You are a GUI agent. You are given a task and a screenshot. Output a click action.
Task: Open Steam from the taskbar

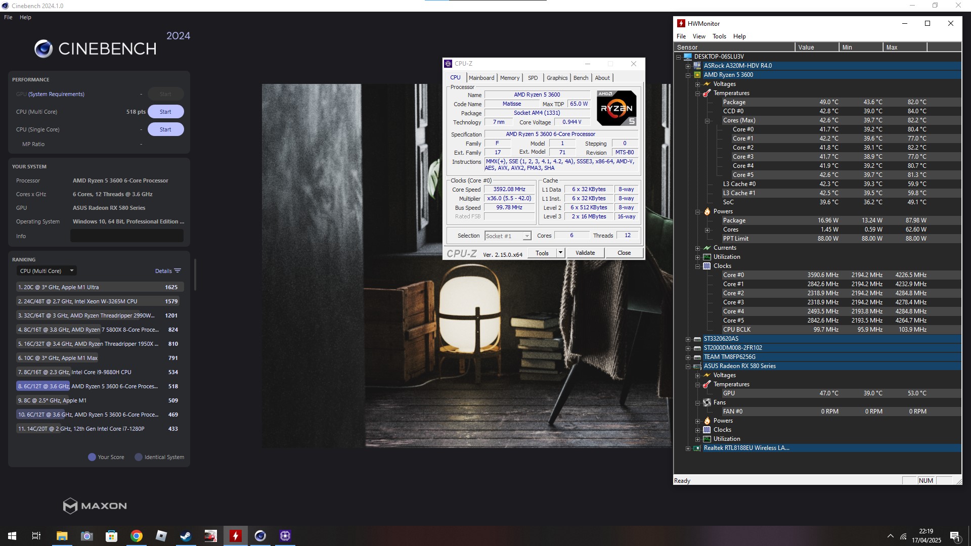tap(186, 536)
